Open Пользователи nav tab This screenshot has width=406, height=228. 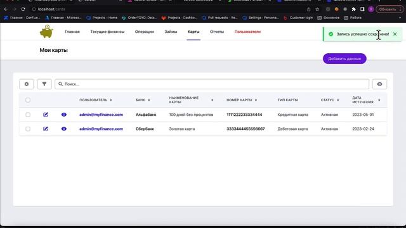tap(247, 32)
